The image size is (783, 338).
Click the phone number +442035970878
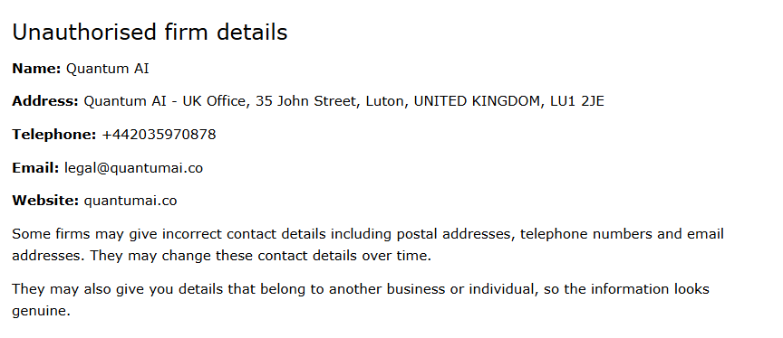click(x=159, y=135)
